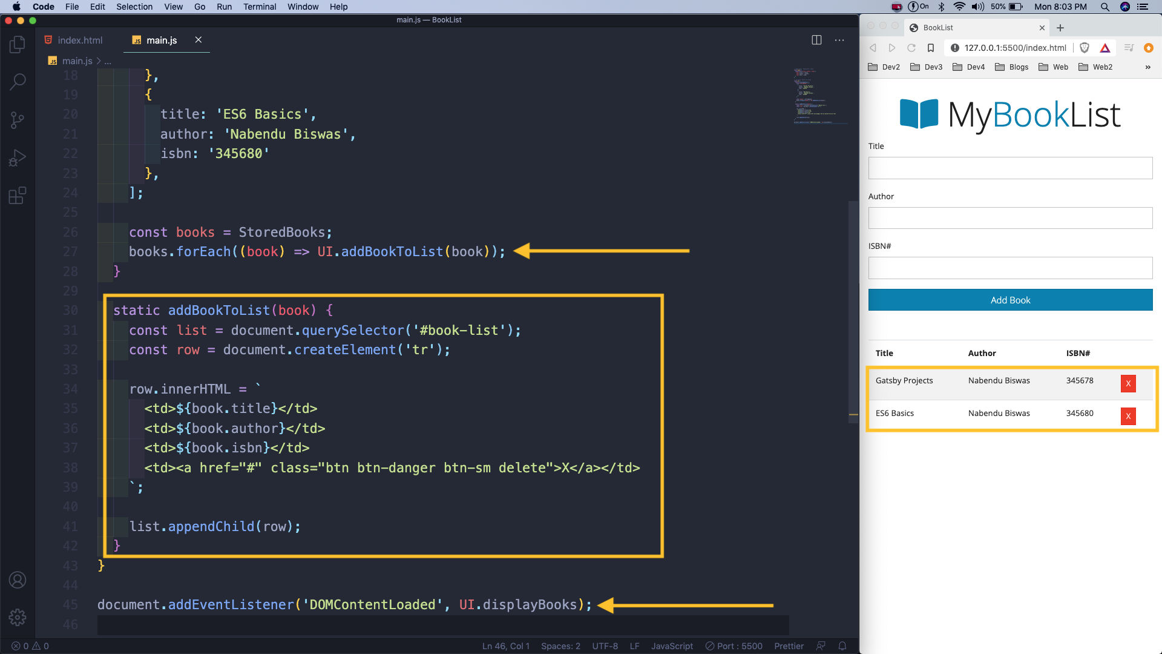Open the notifications bell
The width and height of the screenshot is (1162, 654).
(x=842, y=646)
